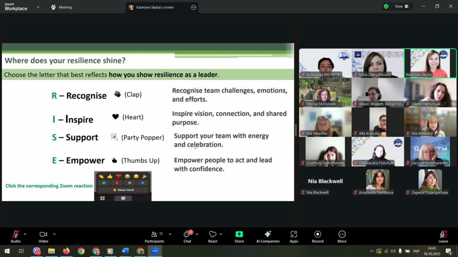458x257 pixels.
Task: Open the View layout button
Action: click(401, 7)
